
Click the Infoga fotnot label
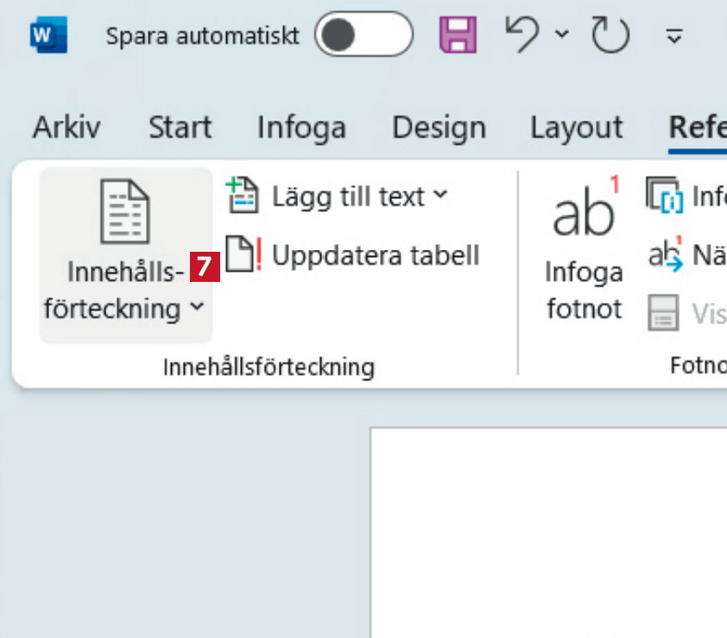click(x=584, y=291)
